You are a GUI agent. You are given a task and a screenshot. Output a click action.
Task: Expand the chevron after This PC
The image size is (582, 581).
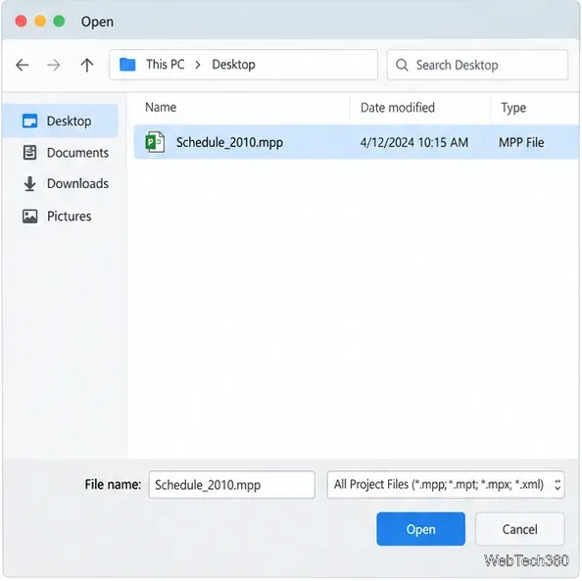click(x=198, y=65)
